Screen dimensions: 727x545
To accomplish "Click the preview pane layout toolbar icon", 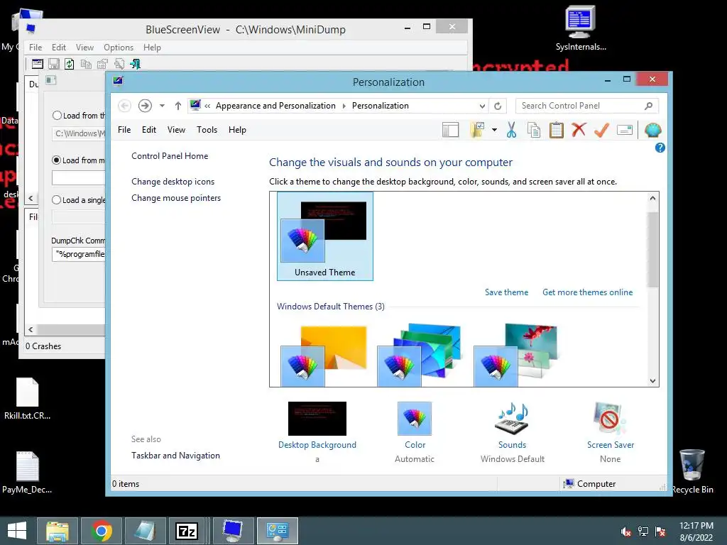I will [x=450, y=131].
